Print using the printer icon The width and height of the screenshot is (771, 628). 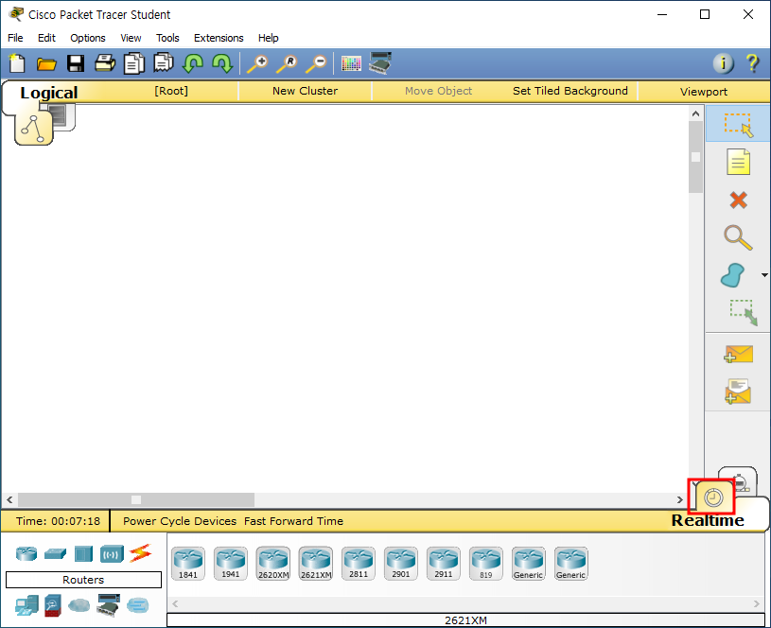(x=105, y=64)
